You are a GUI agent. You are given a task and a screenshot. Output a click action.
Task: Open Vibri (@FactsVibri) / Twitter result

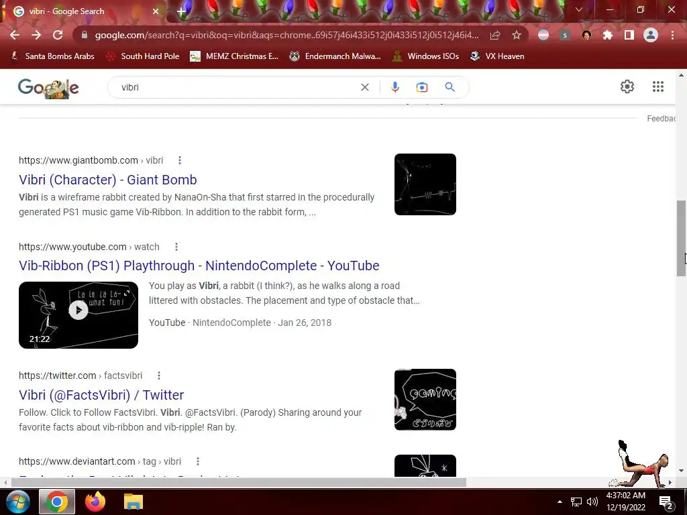tap(101, 394)
